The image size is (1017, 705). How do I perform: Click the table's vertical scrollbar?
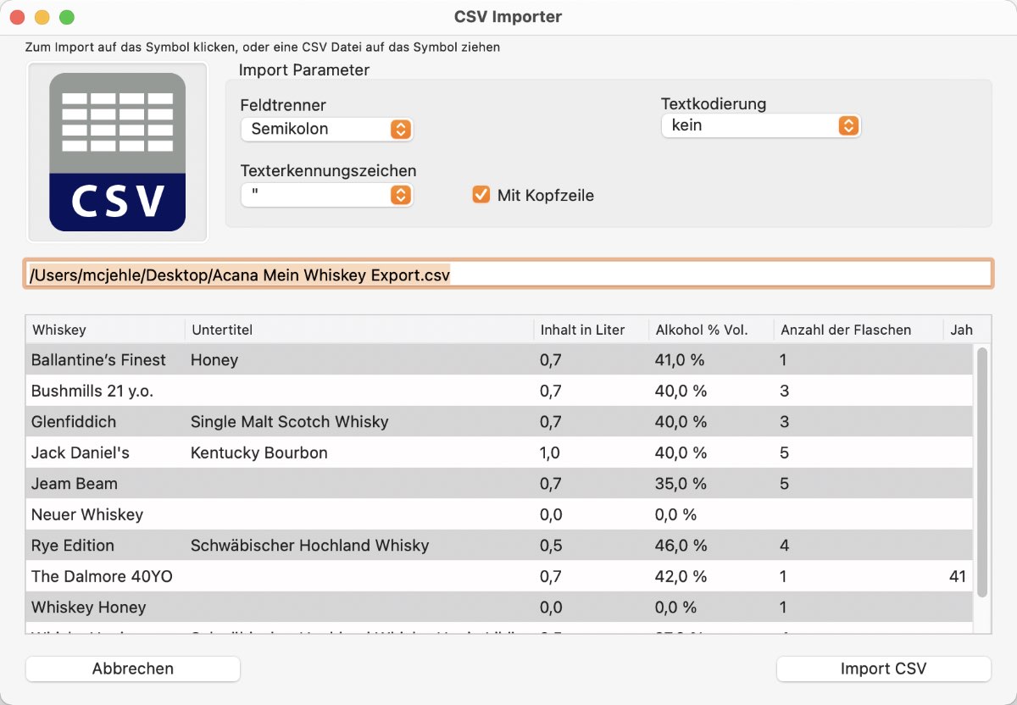[982, 471]
